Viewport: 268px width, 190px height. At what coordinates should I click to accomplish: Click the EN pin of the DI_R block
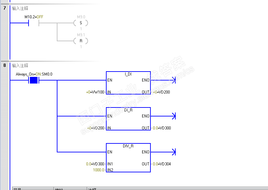point(110,116)
